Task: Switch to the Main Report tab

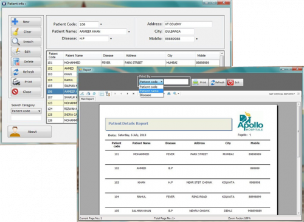Action: 88,99
